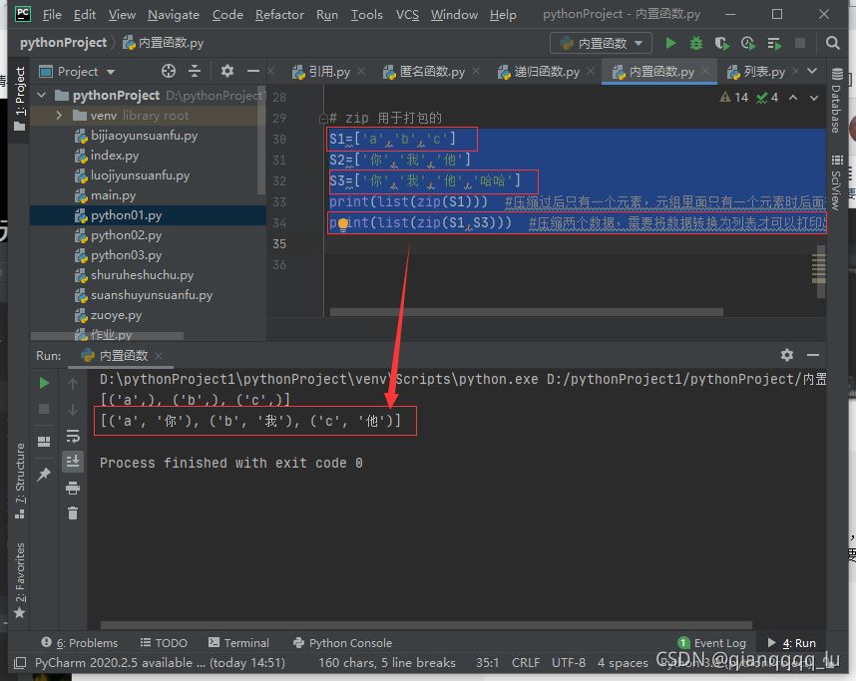Viewport: 856px width, 681px height.
Task: Run the program with the green toolbar arrow
Action: (670, 43)
